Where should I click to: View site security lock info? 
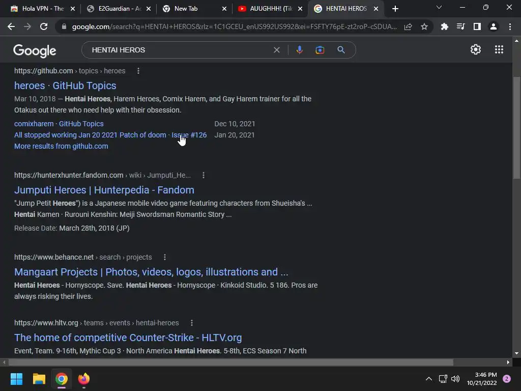pos(64,26)
